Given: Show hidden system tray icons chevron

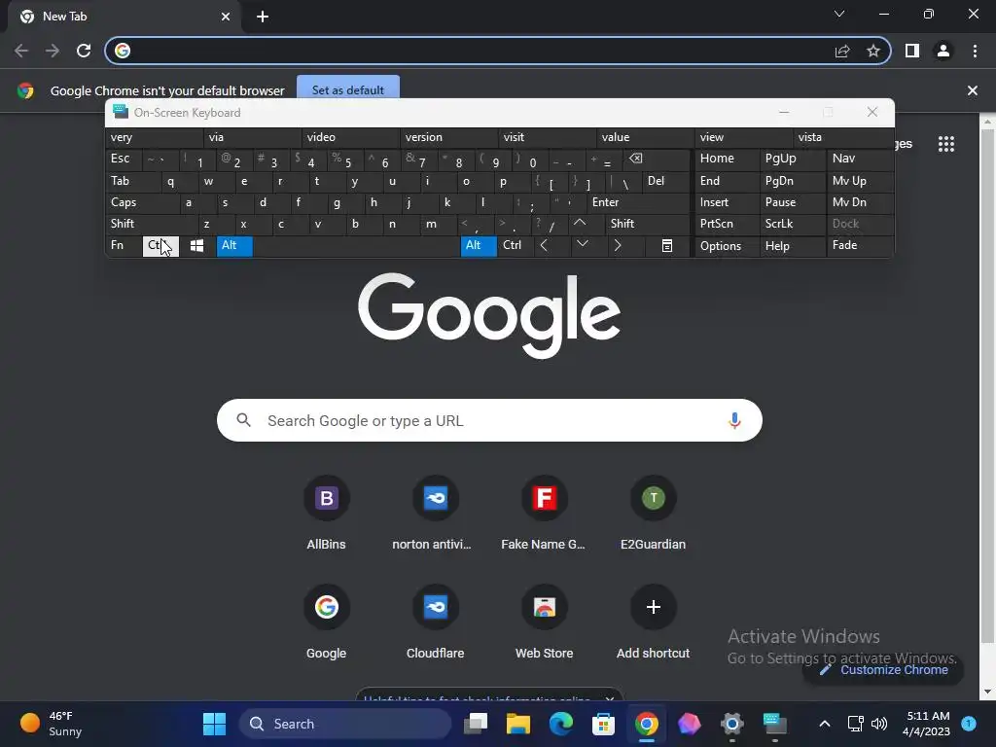Looking at the screenshot, I should click(x=825, y=724).
